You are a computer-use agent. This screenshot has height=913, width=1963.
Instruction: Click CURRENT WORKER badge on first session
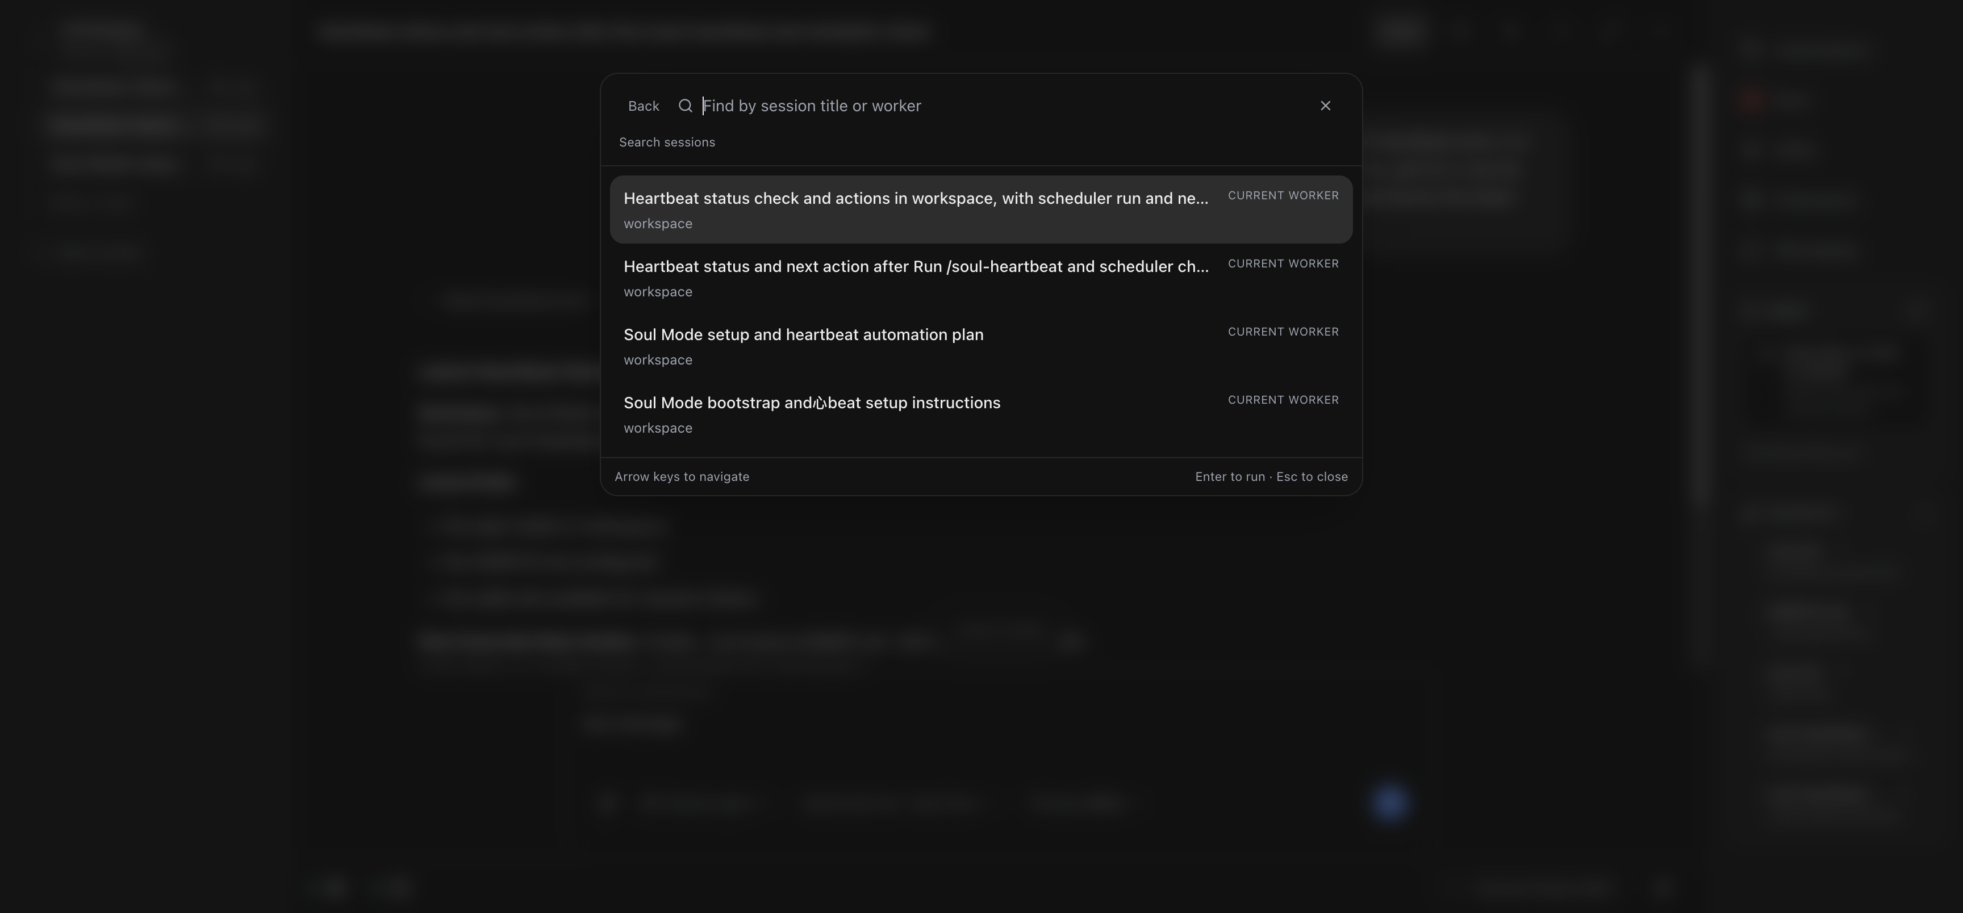tap(1283, 196)
